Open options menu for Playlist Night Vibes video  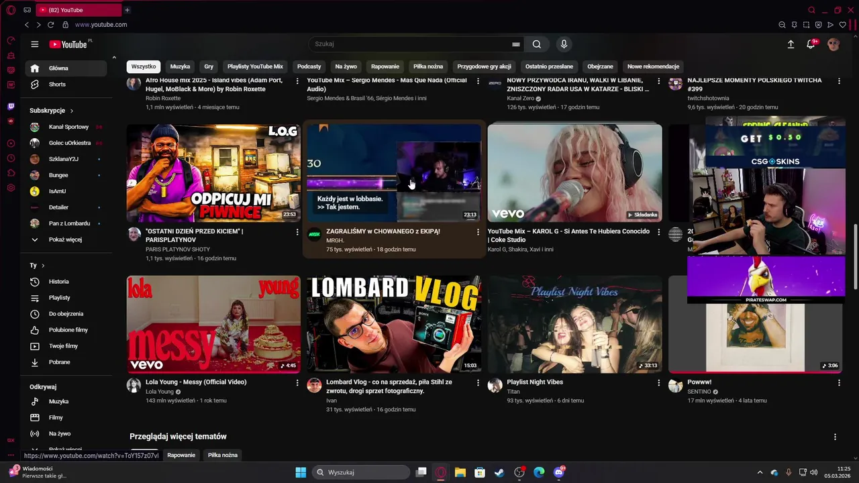click(658, 382)
